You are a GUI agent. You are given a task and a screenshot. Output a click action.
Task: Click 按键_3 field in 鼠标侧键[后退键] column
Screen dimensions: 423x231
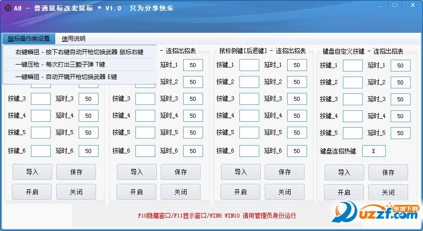tap(249, 99)
